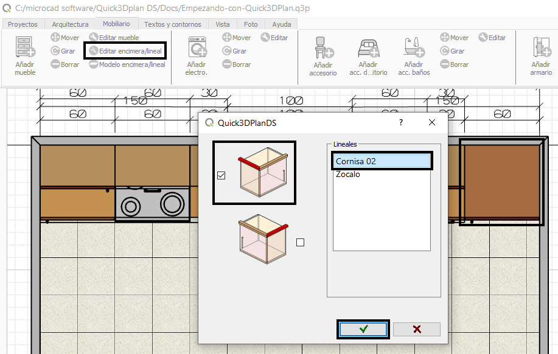
Task: Click the Añadir mueble icon
Action: (26, 47)
